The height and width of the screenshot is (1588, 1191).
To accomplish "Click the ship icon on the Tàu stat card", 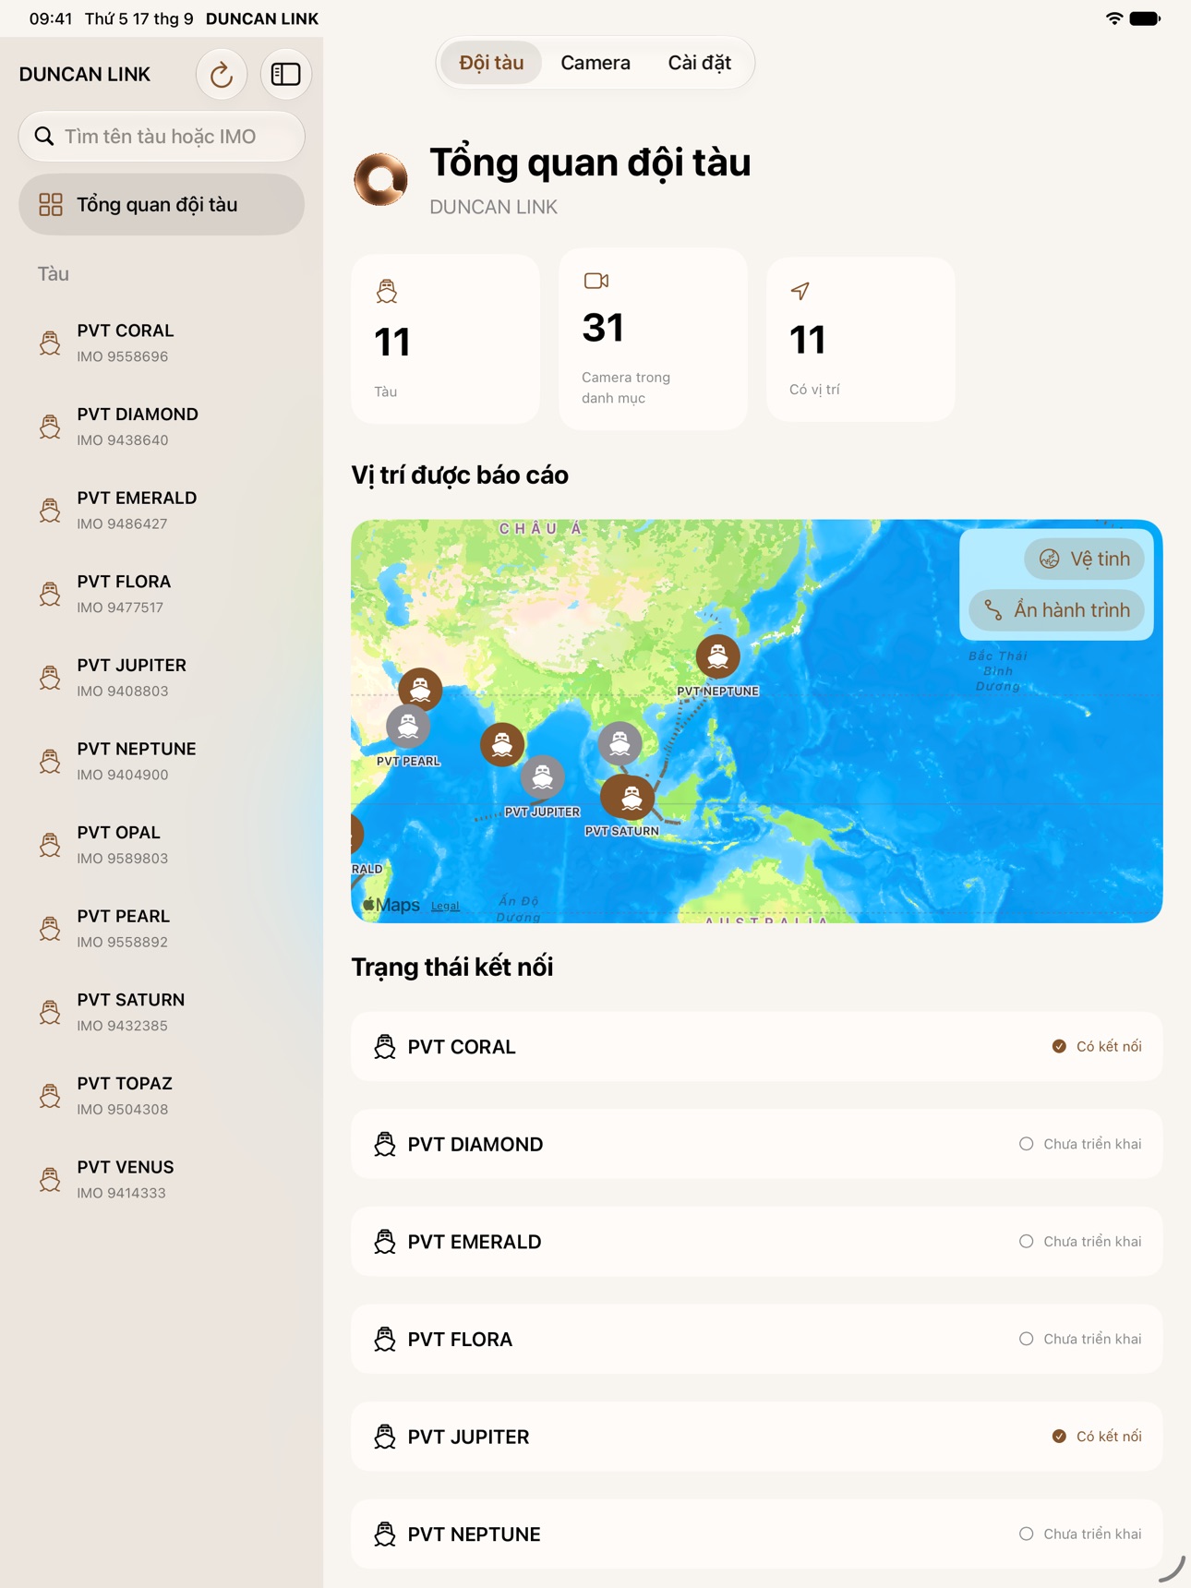I will click(x=387, y=292).
